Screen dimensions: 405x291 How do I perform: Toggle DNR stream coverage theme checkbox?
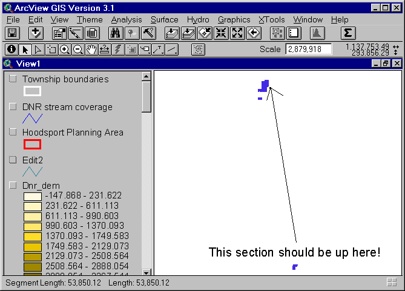tap(13, 106)
